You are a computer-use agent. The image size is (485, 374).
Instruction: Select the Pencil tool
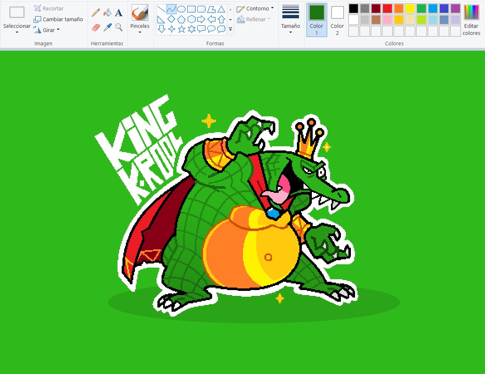coord(96,13)
